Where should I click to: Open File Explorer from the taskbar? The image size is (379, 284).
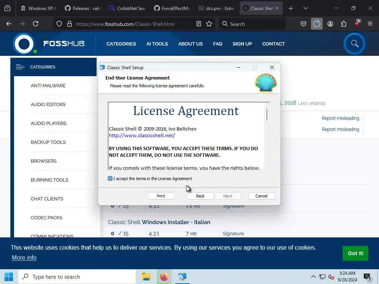tap(146, 277)
